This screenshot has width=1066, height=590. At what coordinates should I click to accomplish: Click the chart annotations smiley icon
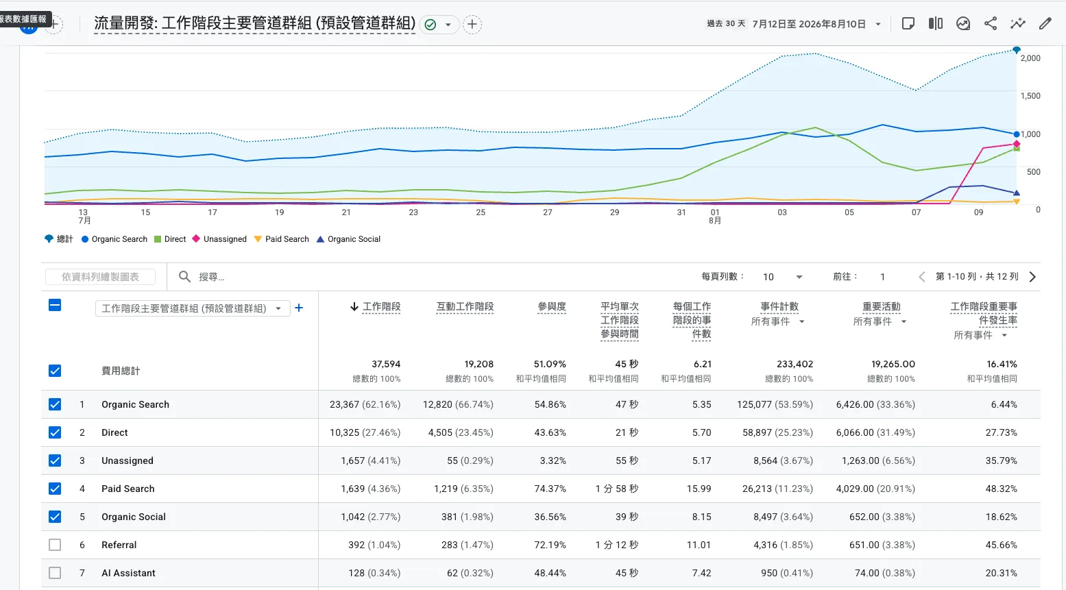[963, 24]
